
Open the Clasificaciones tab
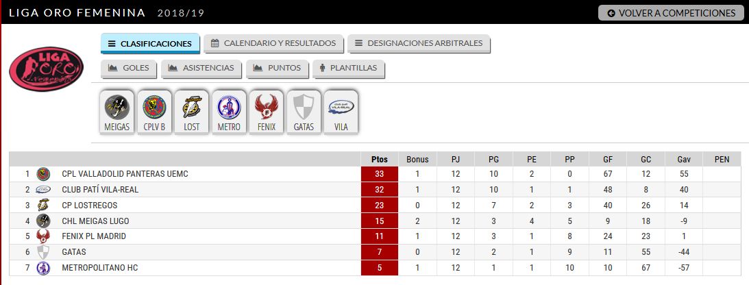(150, 43)
